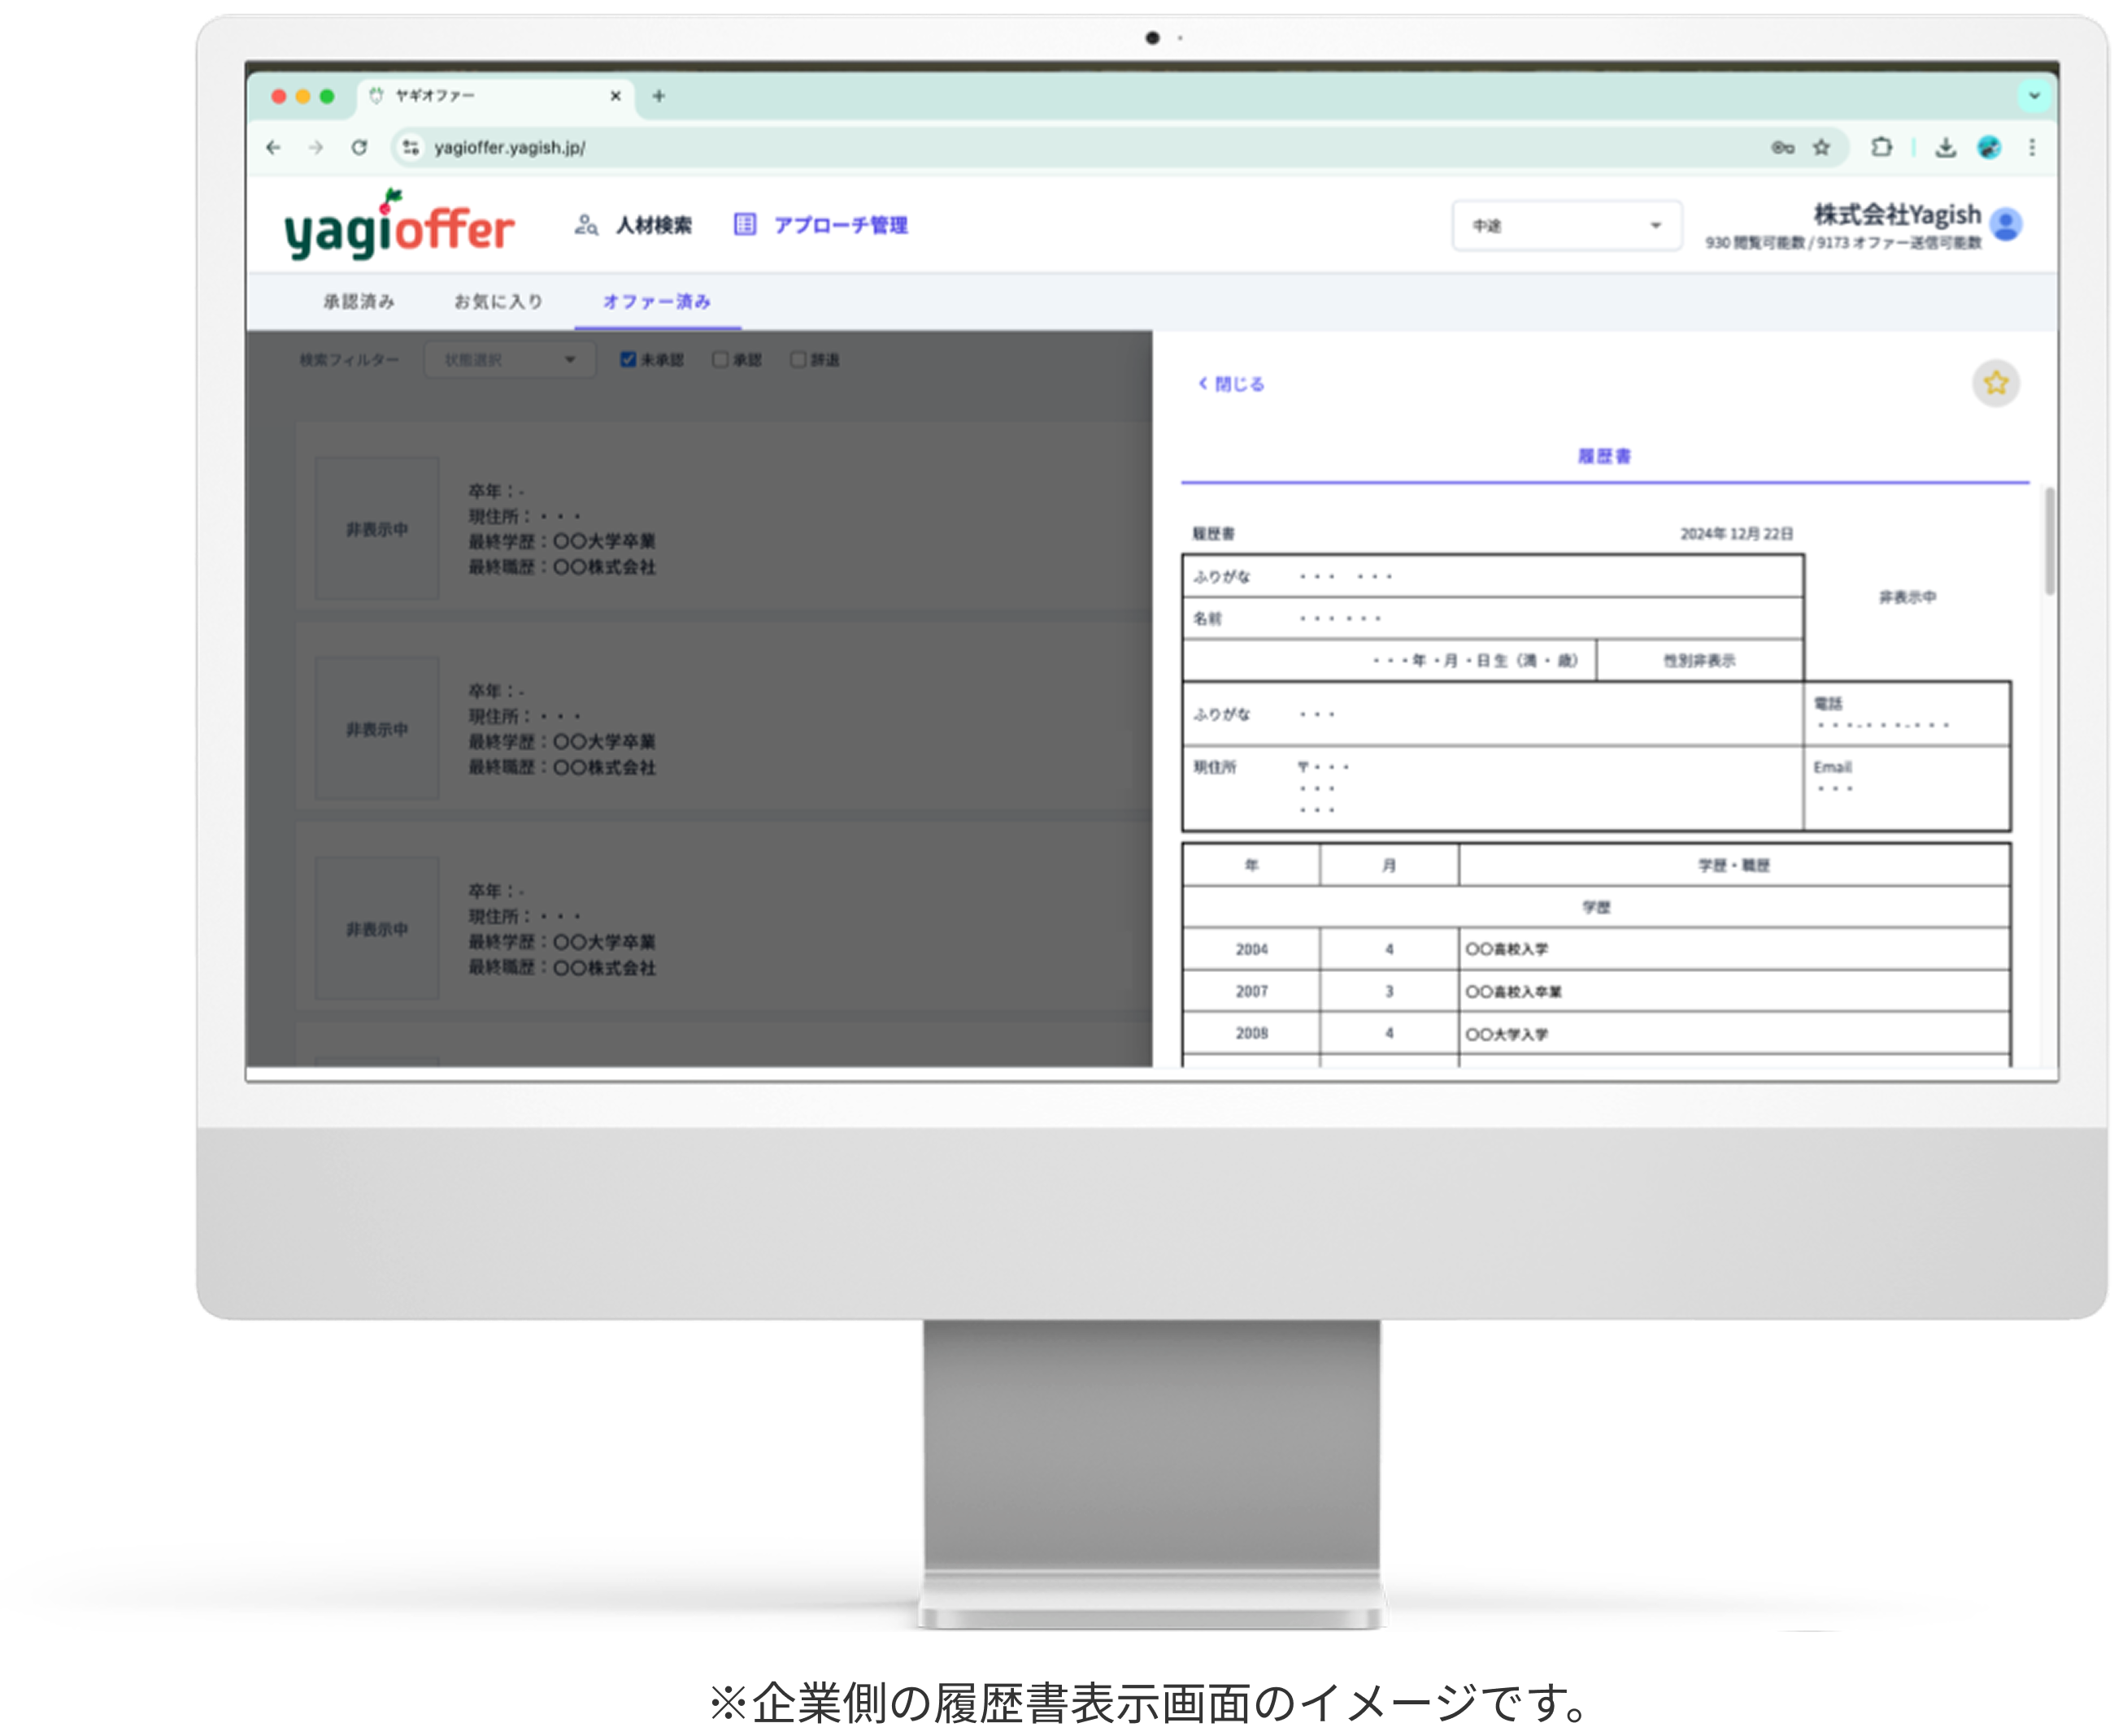Open the browser extensions puzzle icon
The width and height of the screenshot is (2114, 1736).
tap(1881, 147)
